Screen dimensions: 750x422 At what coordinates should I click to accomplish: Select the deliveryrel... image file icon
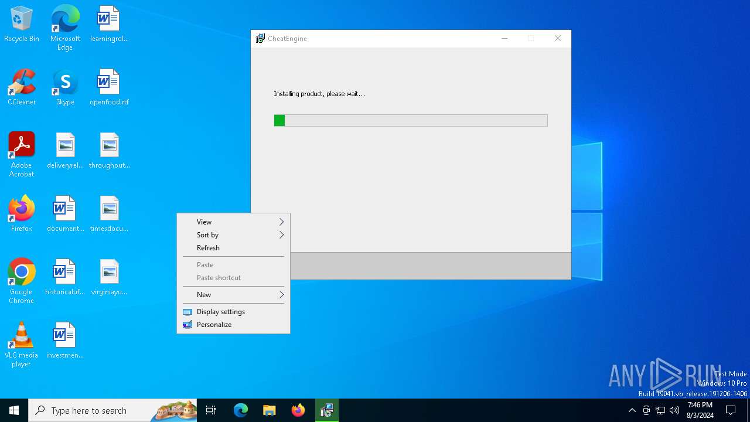click(65, 151)
